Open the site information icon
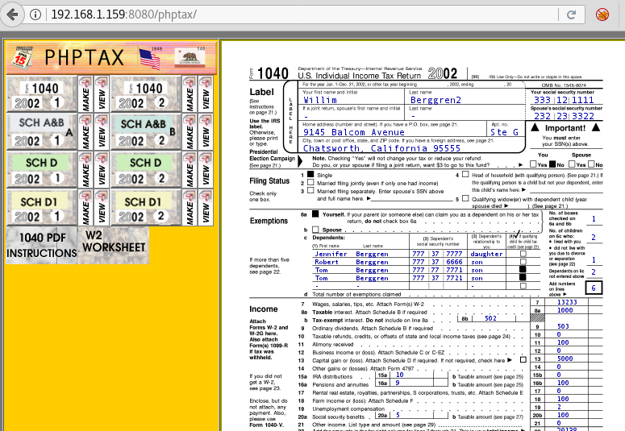 click(x=35, y=15)
